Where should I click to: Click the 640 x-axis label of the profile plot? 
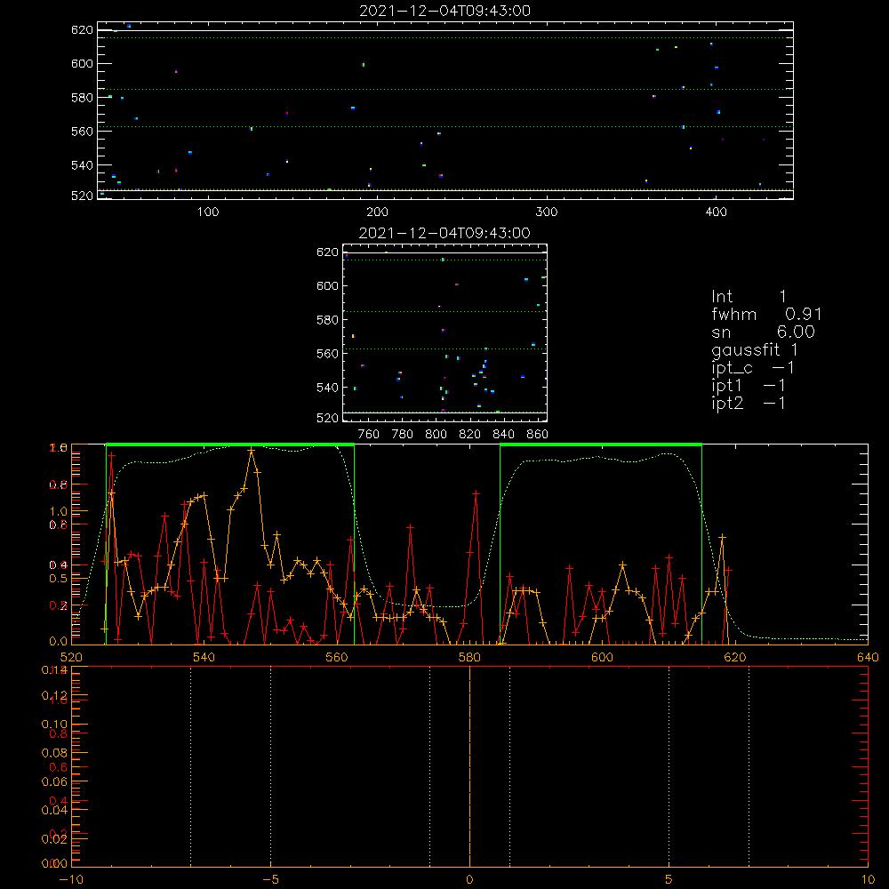click(x=868, y=657)
